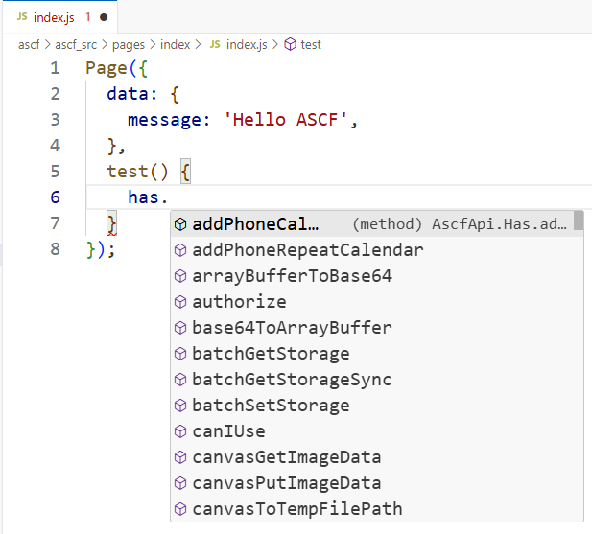Open the 'test' symbol breadcrumb
The height and width of the screenshot is (534, 592).
(311, 45)
